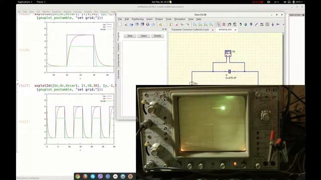
Task: Open the Edit menu in Qucs
Action: (x=127, y=19)
